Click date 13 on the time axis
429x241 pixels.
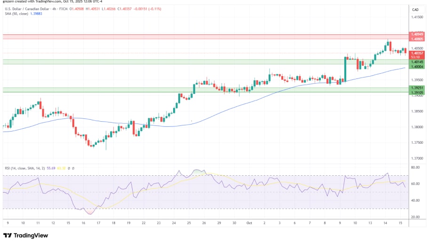pos(370,223)
